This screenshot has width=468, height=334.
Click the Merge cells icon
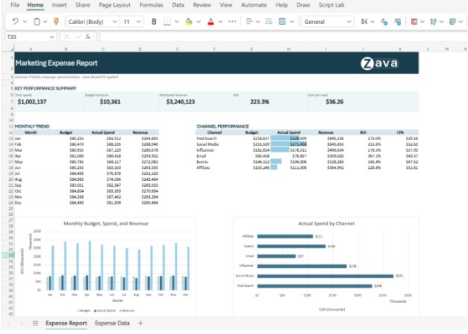point(282,22)
